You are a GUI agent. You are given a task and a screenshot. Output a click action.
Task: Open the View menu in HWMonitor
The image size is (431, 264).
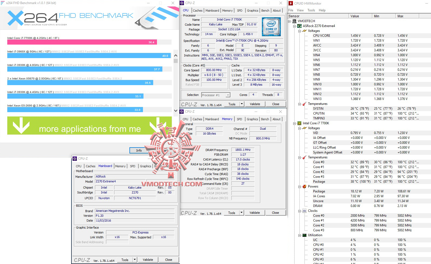click(x=300, y=10)
